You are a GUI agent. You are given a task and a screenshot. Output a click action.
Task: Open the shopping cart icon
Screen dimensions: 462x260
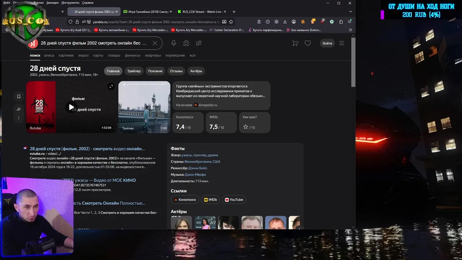[295, 43]
